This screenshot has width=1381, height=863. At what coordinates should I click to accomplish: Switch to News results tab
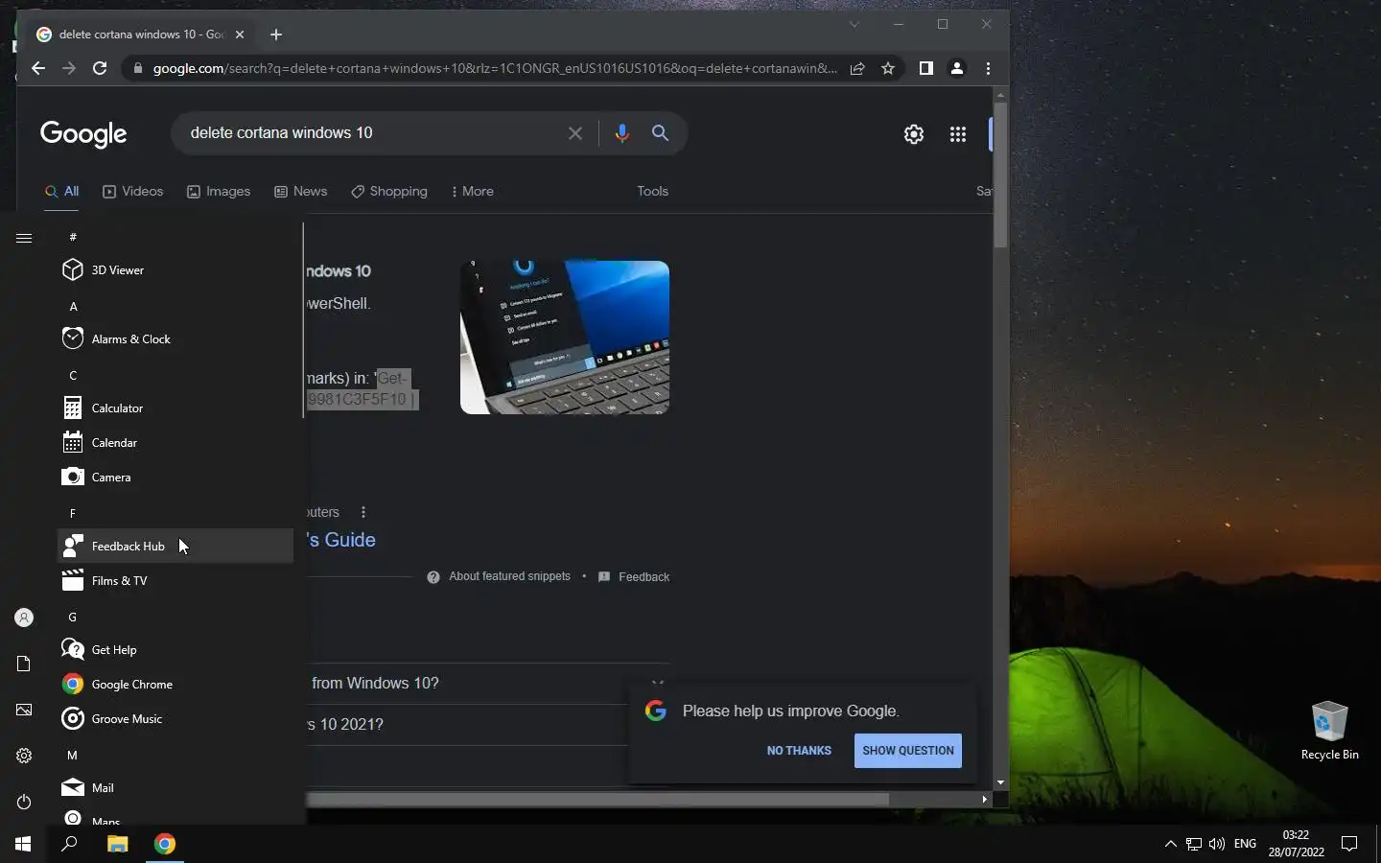300,191
